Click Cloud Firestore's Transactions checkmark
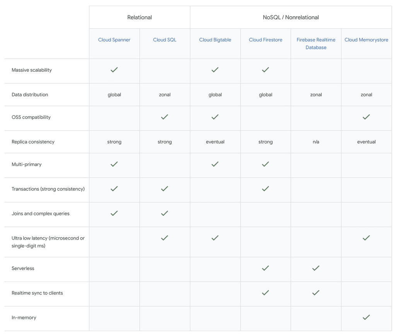396x336 pixels. click(265, 189)
